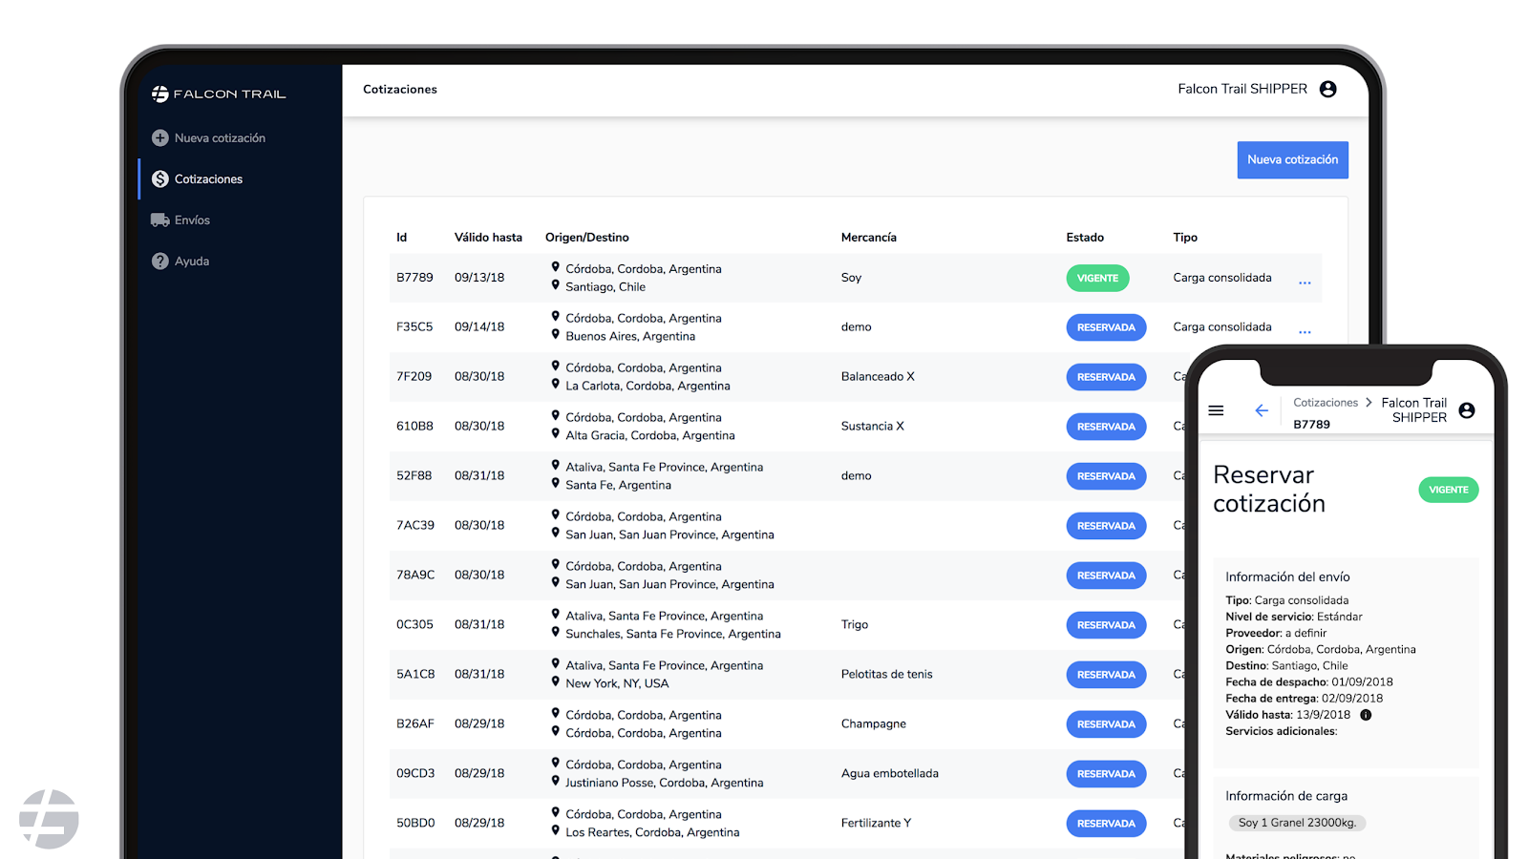Click the Buenos Aires, Argentina destination
Viewport: 1528px width, 859px height.
point(630,337)
